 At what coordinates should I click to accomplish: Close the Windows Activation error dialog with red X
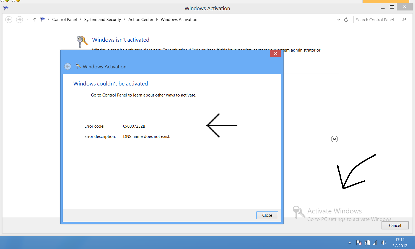coord(276,53)
